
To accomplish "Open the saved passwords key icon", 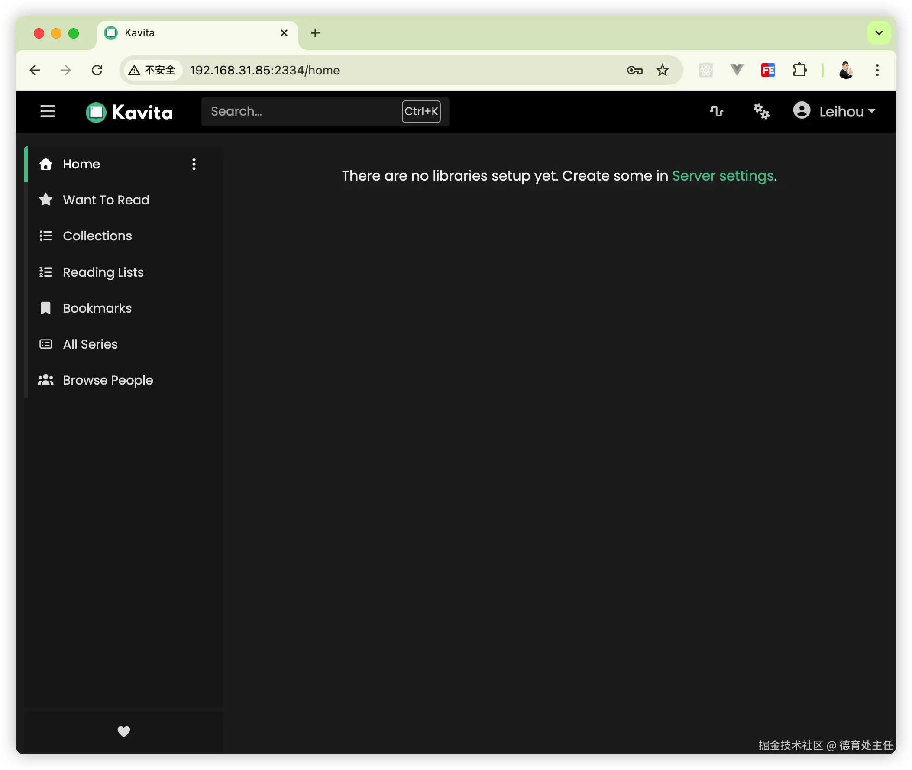I will click(x=634, y=70).
